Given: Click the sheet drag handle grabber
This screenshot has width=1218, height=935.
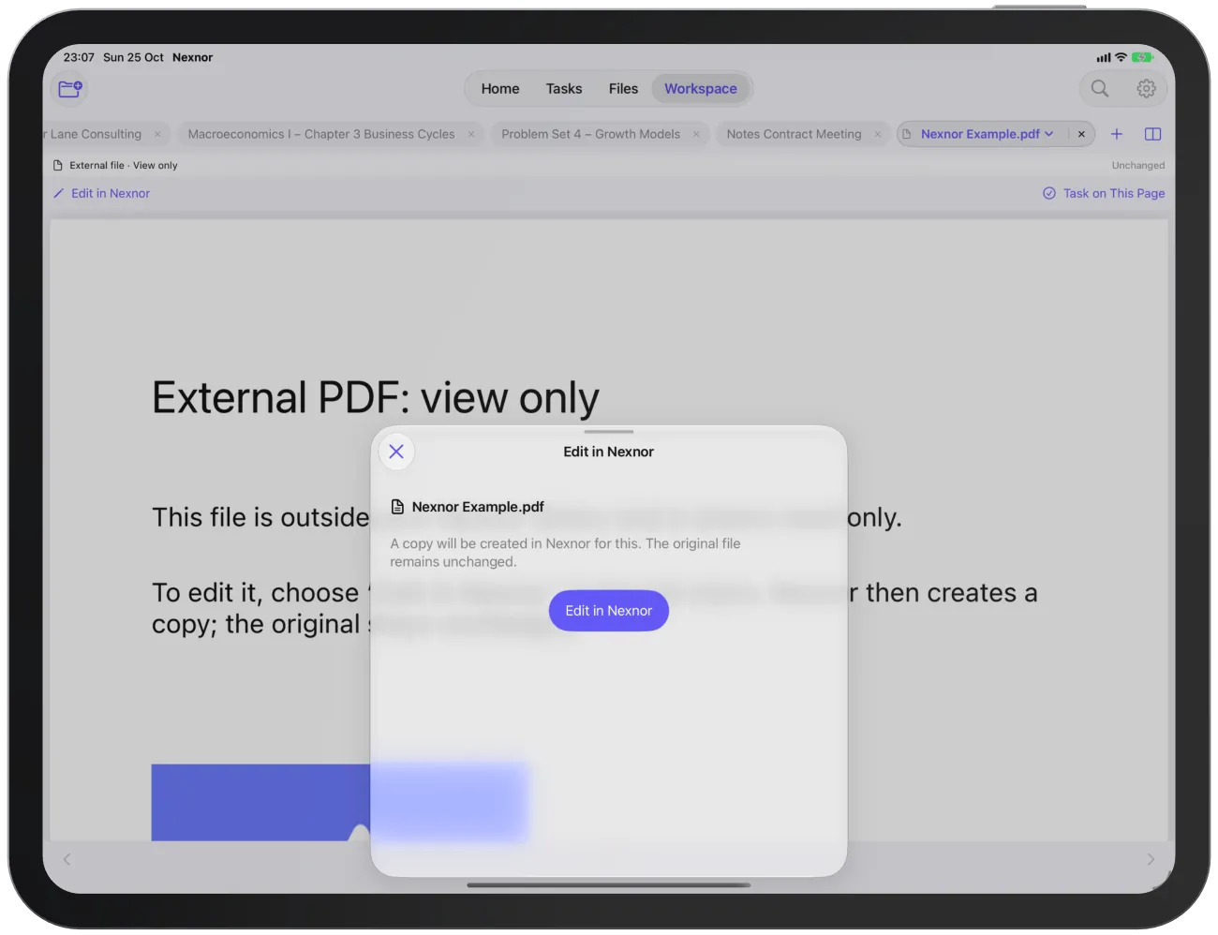Looking at the screenshot, I should (609, 432).
